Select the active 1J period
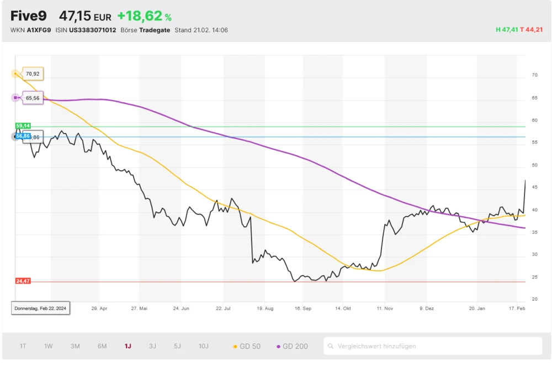The height and width of the screenshot is (366, 552). coord(128,346)
